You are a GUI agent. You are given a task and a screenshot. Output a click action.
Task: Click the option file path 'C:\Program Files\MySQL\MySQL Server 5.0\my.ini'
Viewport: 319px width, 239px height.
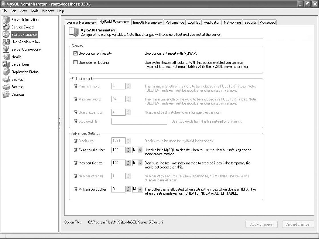click(126, 222)
